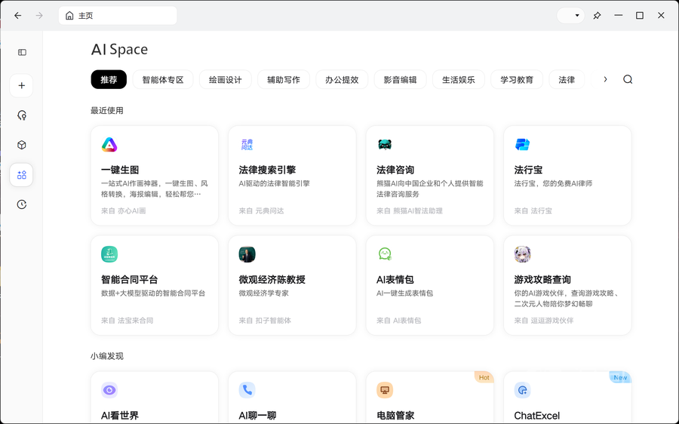Switch to the 智能体专区 tab
The height and width of the screenshot is (424, 679).
click(163, 79)
